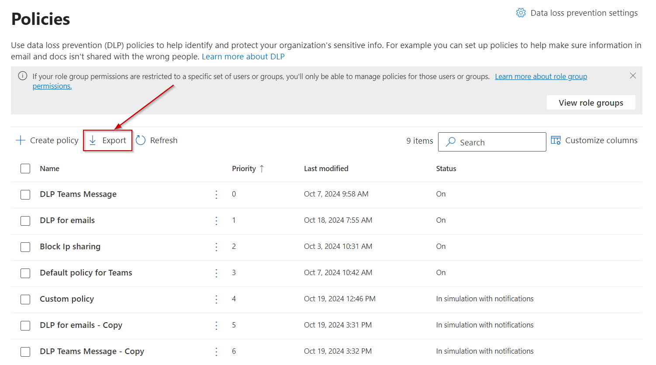656x365 pixels.
Task: Dismiss the role group permissions banner
Action: (x=633, y=75)
